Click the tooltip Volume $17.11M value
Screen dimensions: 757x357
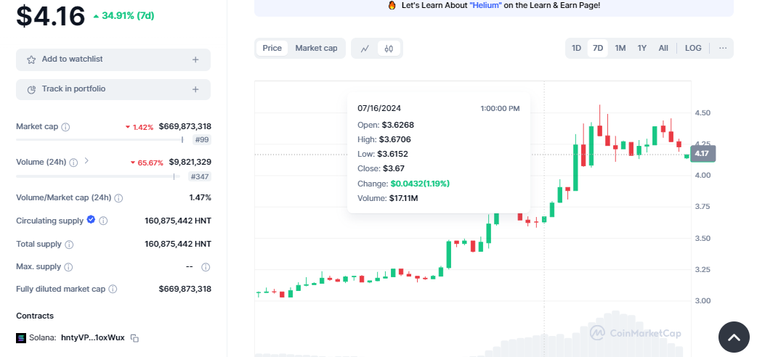click(404, 198)
